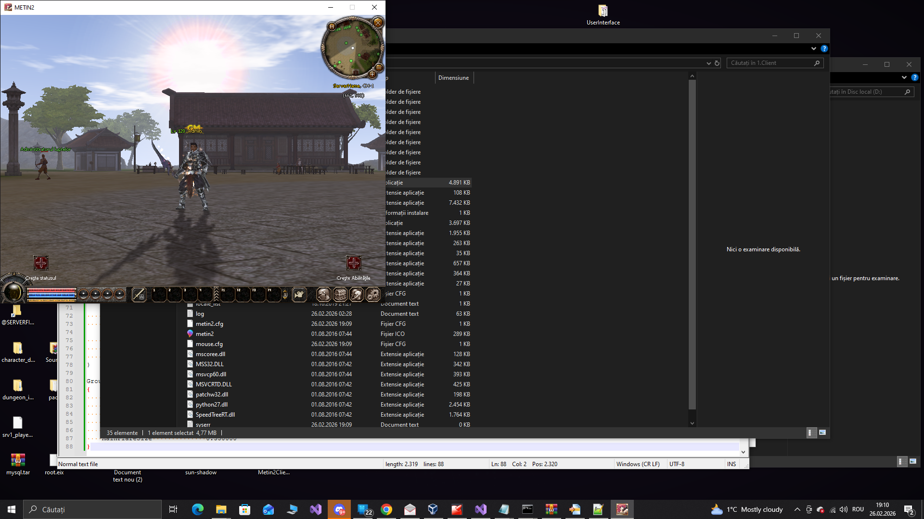Select python27.dll in the file list
924x519 pixels.
[212, 405]
